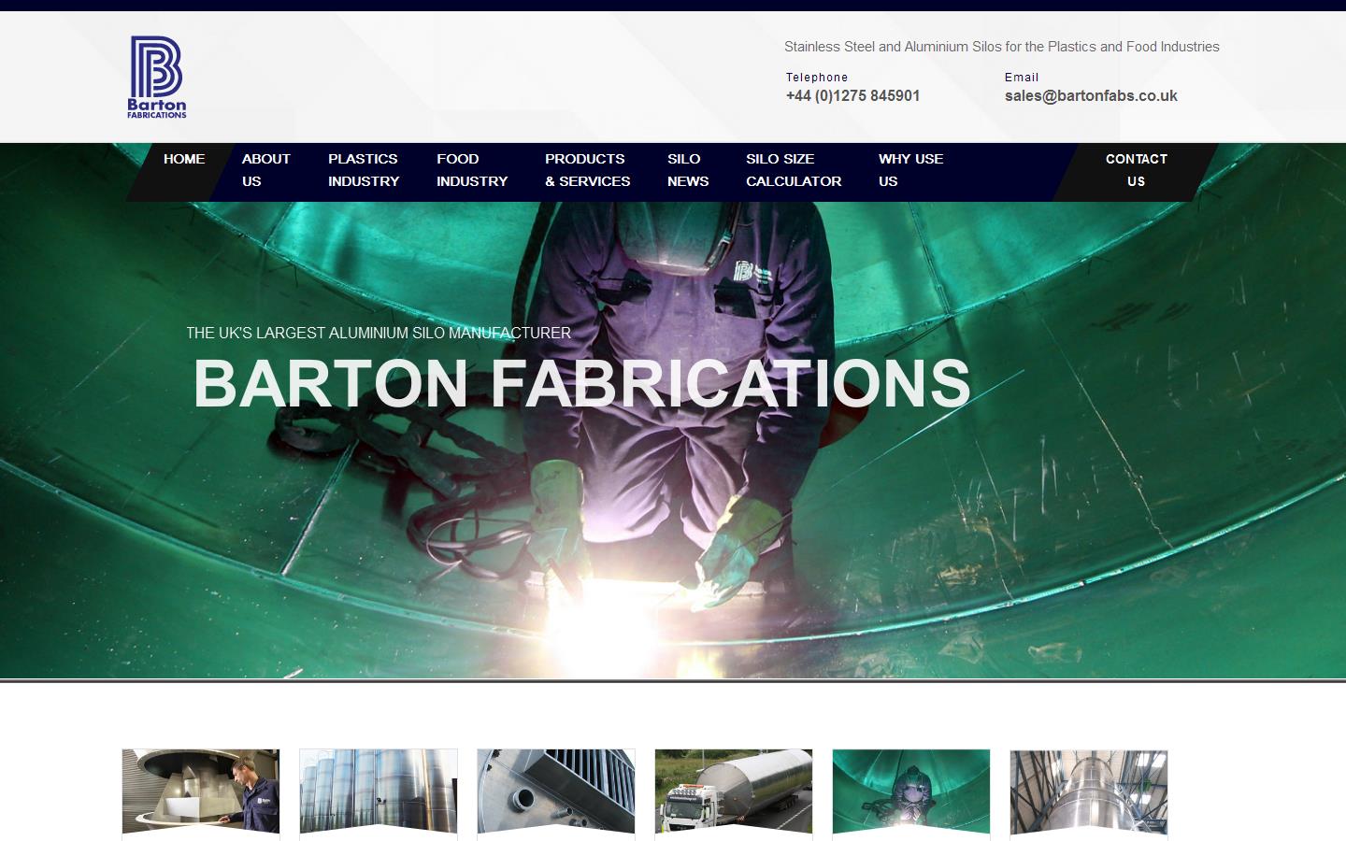The width and height of the screenshot is (1346, 841).
Task: Open the CONTACT US page
Action: (1136, 170)
